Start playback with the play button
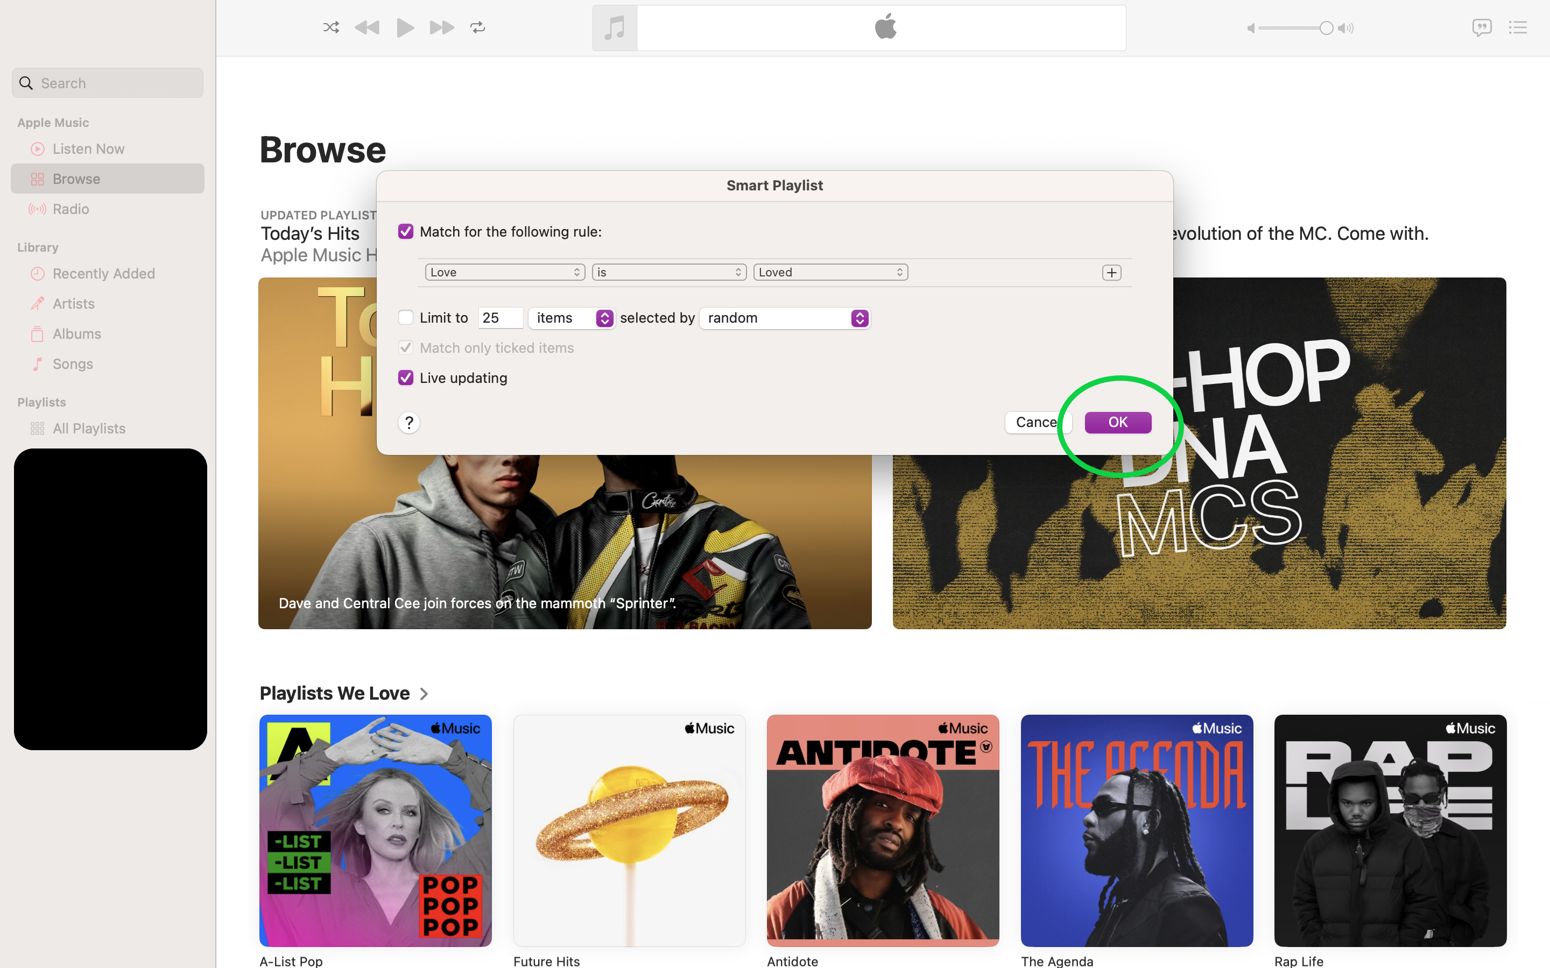The height and width of the screenshot is (968, 1550). [405, 27]
